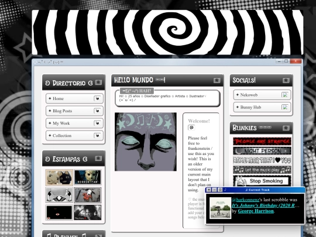Click the heart icon beside My Work
This screenshot has width=316, height=237.
click(97, 123)
